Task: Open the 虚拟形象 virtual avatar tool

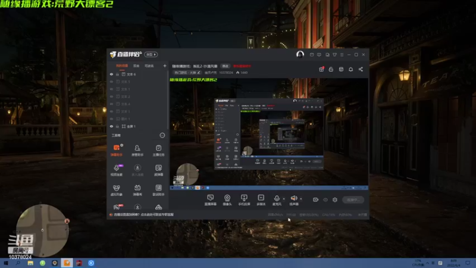Action: [116, 190]
